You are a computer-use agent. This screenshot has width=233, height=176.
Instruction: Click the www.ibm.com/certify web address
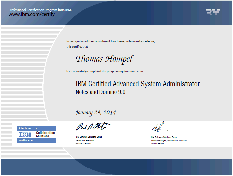point(31,15)
